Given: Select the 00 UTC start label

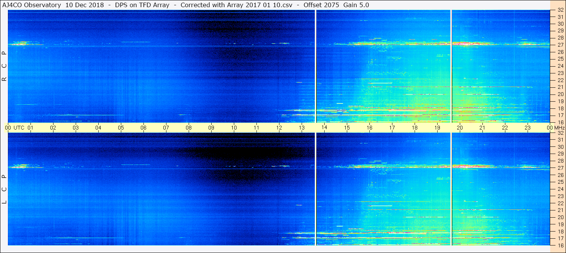Looking at the screenshot, I should (15, 128).
